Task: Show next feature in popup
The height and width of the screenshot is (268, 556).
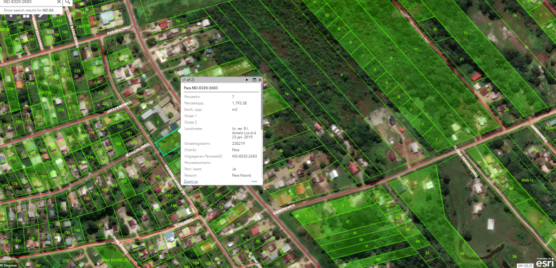Action: (247, 80)
